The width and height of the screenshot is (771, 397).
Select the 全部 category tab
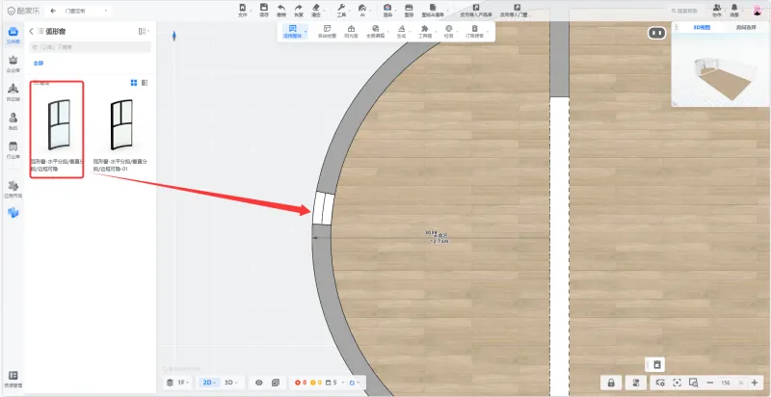coord(39,63)
